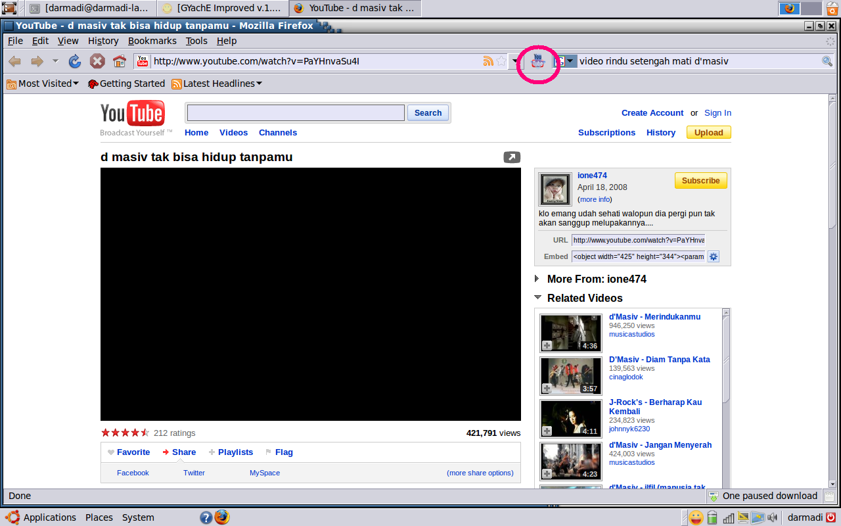Open the View menu
The width and height of the screenshot is (841, 526).
coord(68,41)
